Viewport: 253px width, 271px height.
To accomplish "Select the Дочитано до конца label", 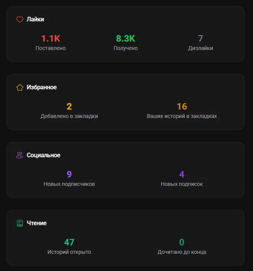I will [182, 252].
